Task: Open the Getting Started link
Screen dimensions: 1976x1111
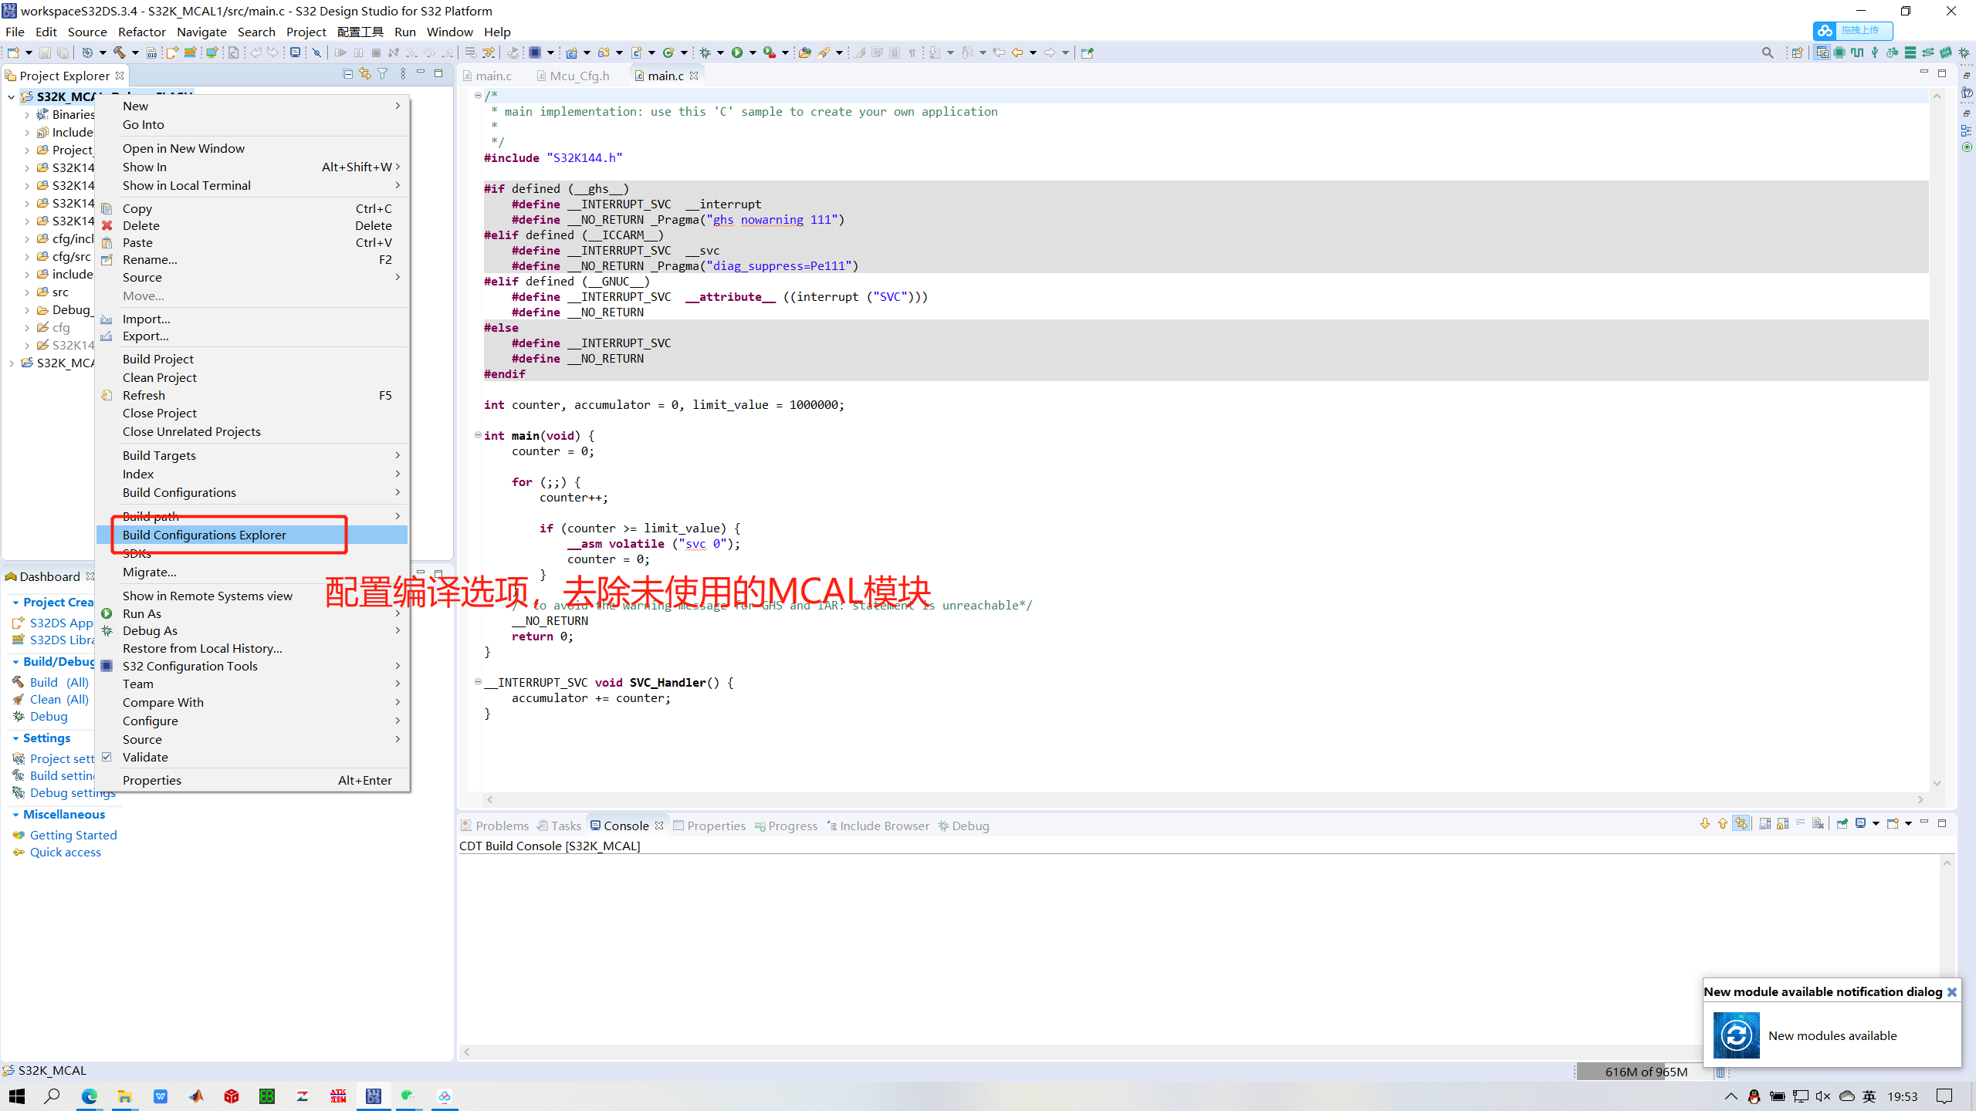Action: [73, 835]
